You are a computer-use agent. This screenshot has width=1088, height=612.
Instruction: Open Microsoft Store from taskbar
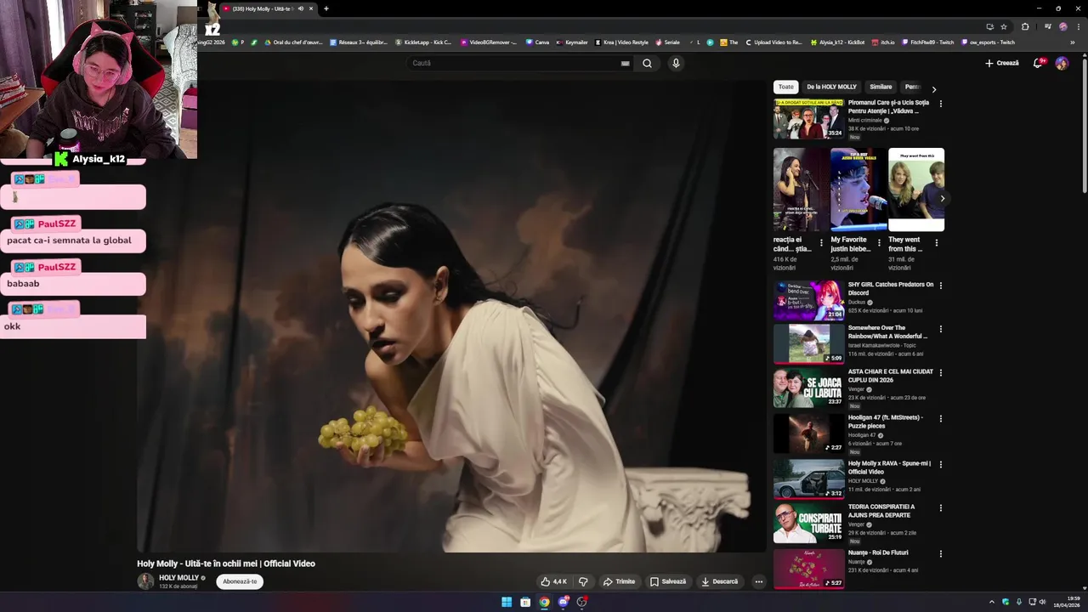click(525, 602)
